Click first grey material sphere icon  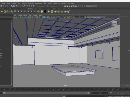(15, 12)
